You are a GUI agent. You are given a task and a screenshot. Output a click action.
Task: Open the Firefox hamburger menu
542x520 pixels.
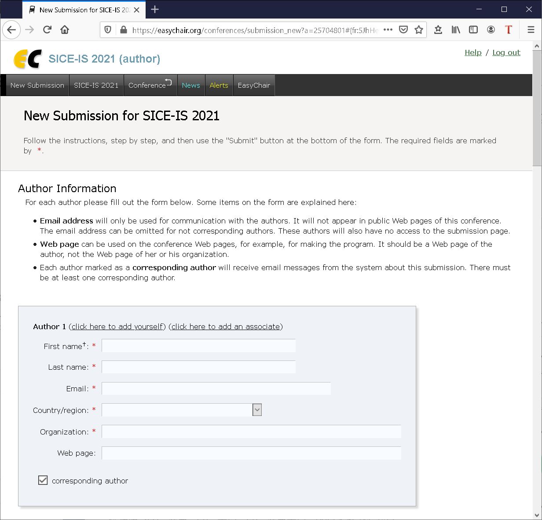click(x=531, y=30)
